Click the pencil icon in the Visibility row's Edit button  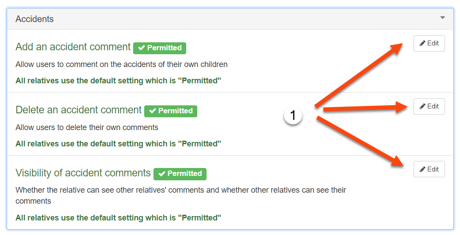[422, 169]
